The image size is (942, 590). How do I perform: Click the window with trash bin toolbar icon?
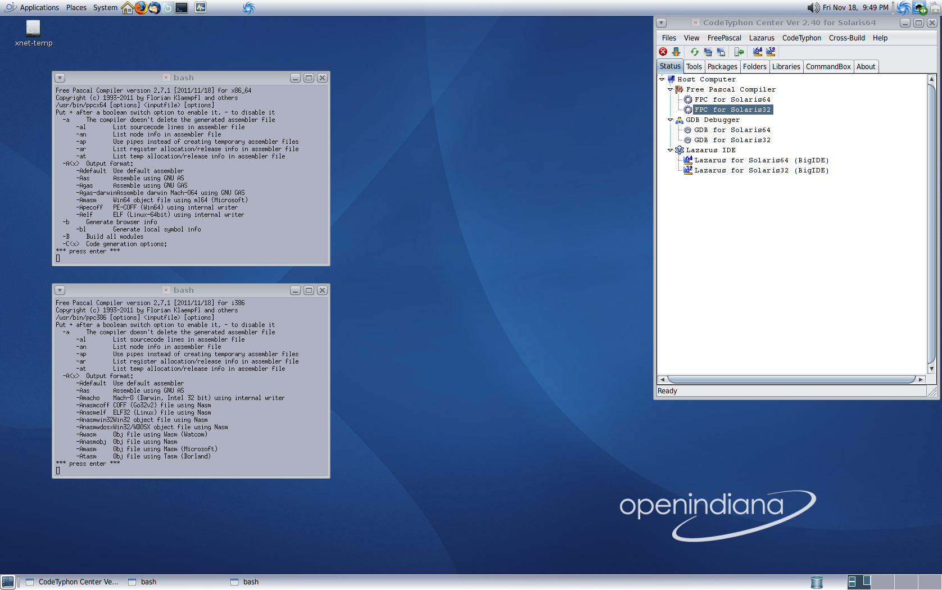click(x=708, y=52)
